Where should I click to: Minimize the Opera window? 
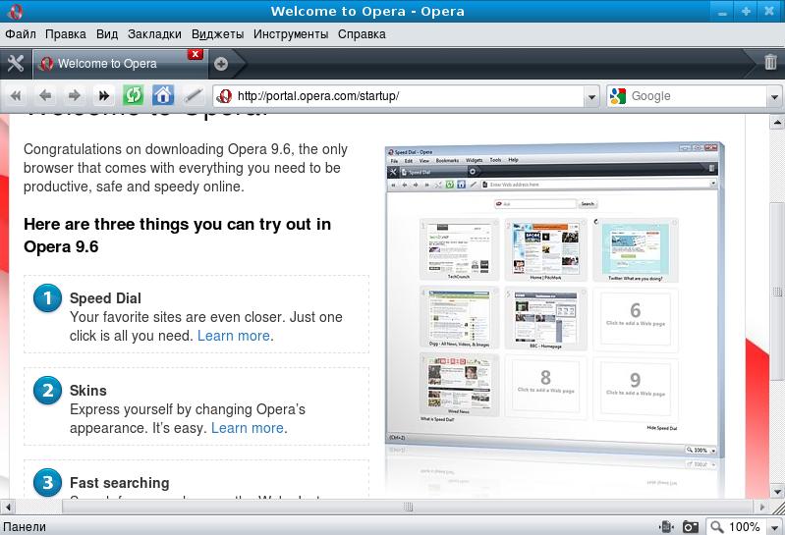[722, 12]
